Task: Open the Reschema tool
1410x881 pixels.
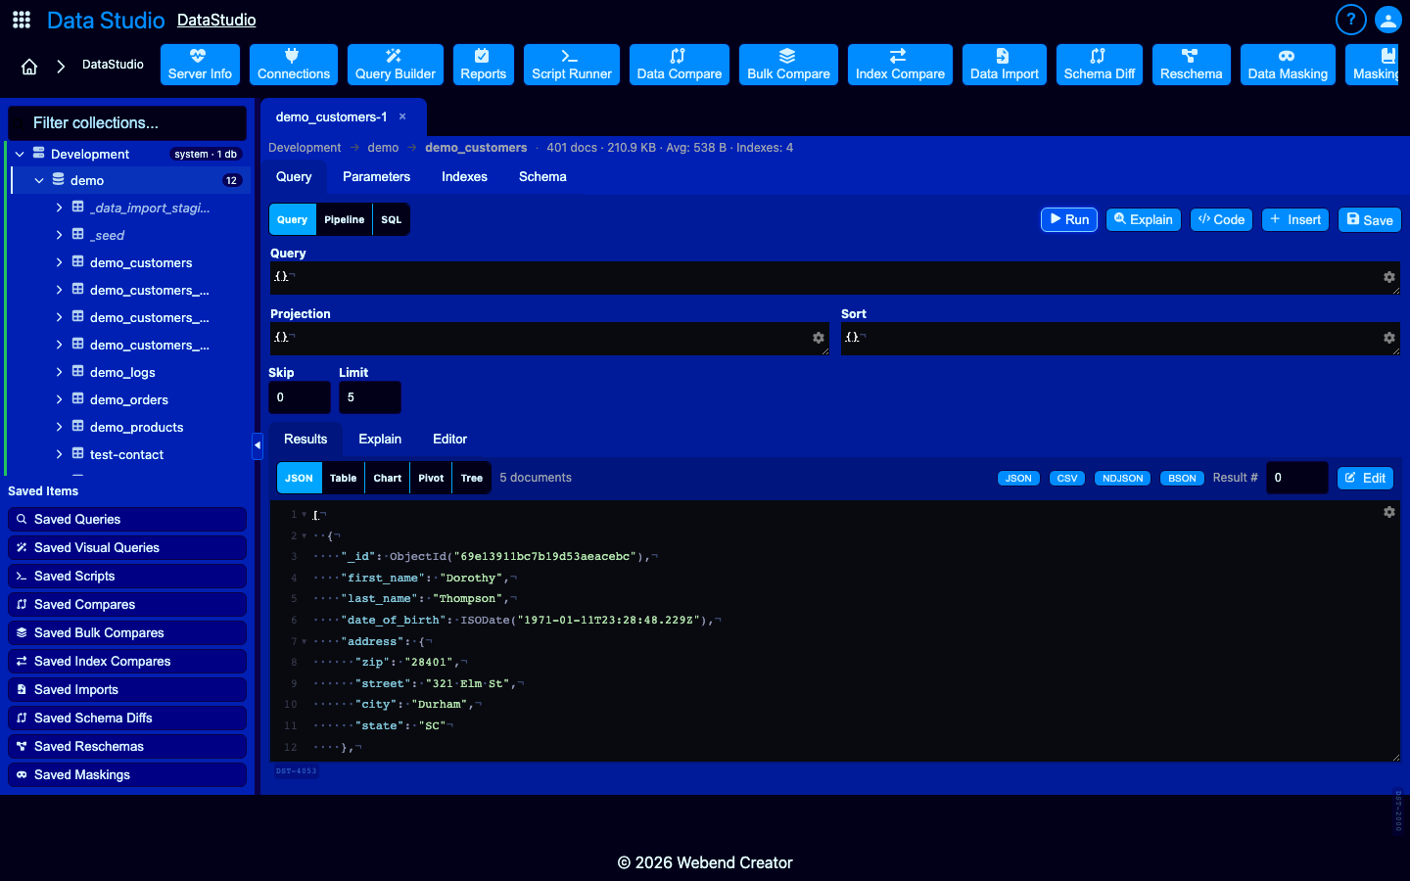Action: tap(1192, 65)
